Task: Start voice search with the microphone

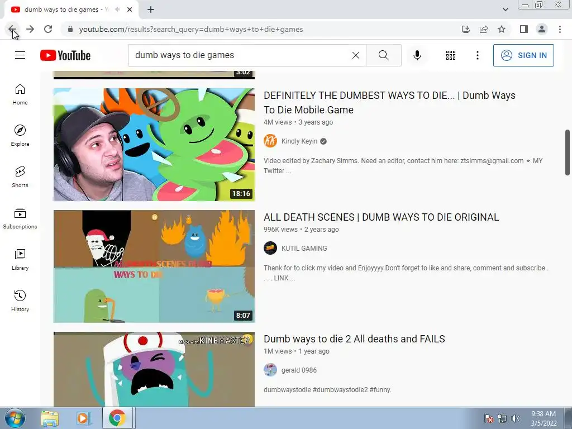Action: (x=417, y=55)
